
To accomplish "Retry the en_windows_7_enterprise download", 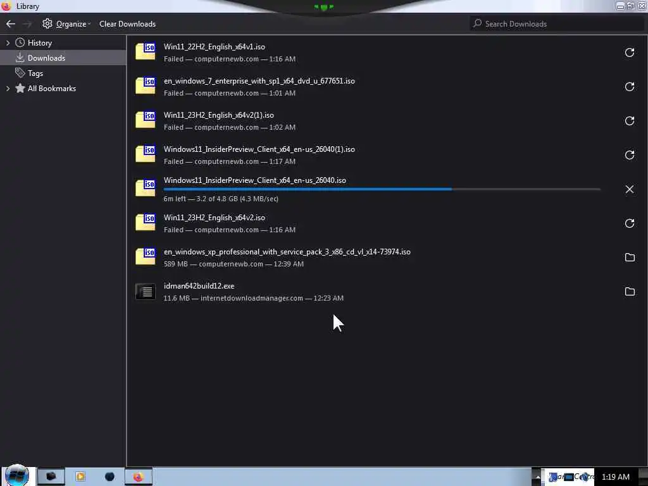I will click(x=629, y=87).
